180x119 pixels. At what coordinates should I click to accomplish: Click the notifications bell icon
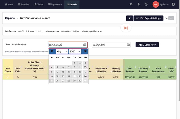(x=139, y=5)
